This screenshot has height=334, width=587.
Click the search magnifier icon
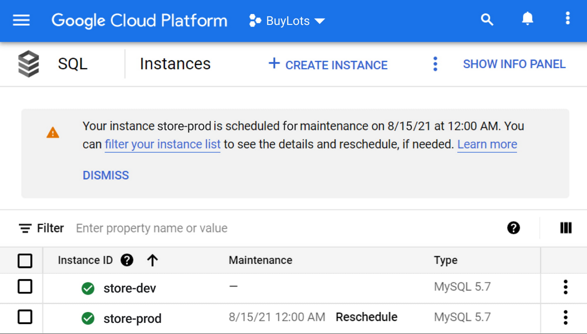pyautogui.click(x=487, y=20)
